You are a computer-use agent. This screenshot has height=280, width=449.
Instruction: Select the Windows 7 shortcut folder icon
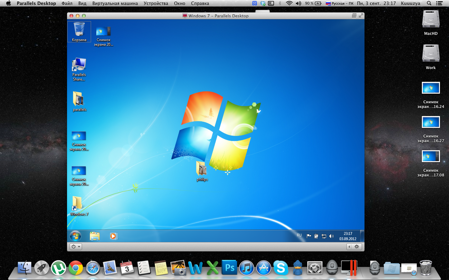coord(79,206)
